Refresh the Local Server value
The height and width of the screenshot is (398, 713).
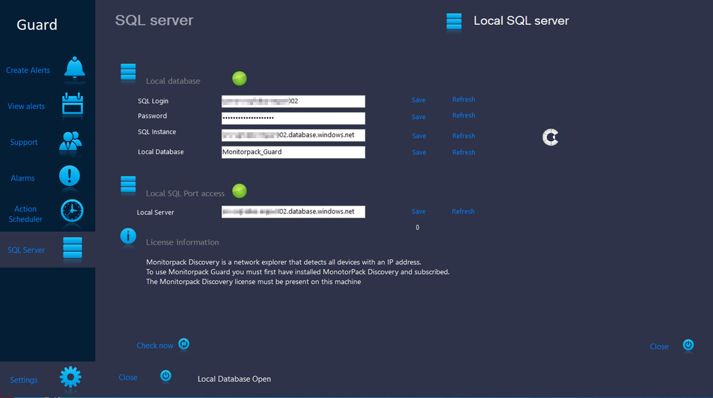click(463, 211)
